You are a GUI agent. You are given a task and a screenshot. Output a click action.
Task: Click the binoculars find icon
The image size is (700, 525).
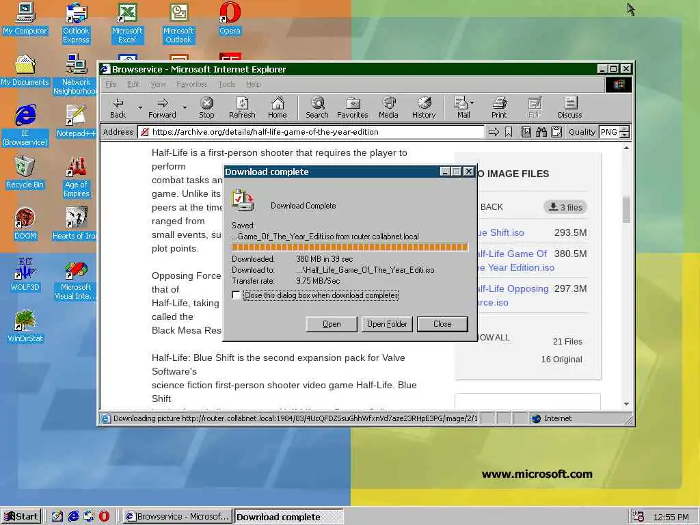click(541, 132)
